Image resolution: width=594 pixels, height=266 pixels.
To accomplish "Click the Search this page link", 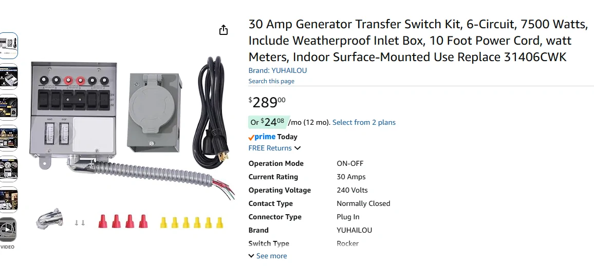I will [271, 81].
